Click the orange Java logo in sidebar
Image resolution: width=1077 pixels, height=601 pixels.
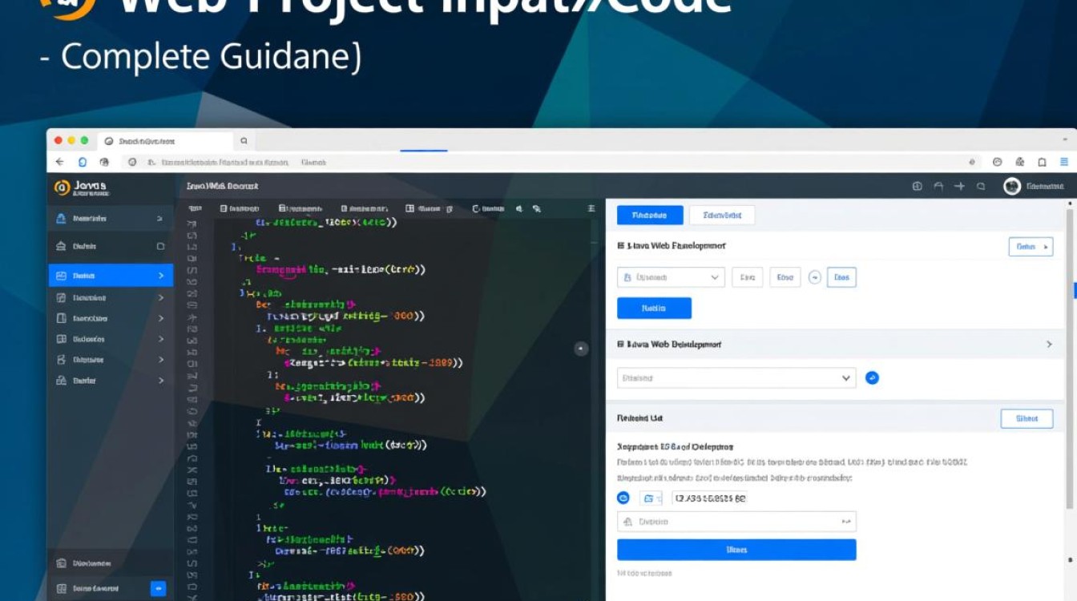[x=62, y=187]
